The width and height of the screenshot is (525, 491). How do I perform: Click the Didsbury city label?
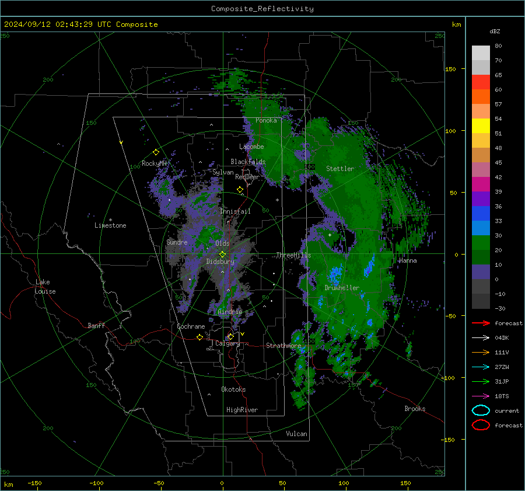[220, 262]
